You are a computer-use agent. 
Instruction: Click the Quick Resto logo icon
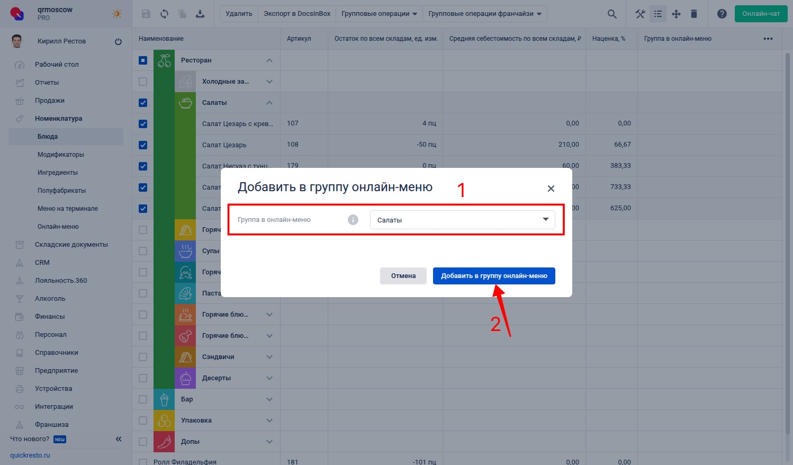[x=17, y=14]
